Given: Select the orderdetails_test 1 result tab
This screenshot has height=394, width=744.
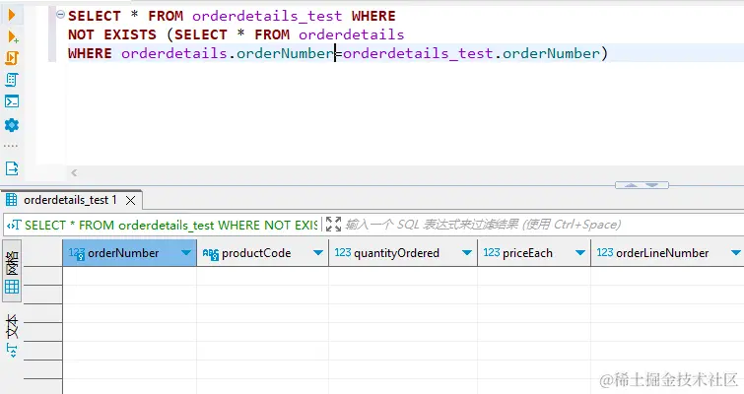Looking at the screenshot, I should click(x=70, y=200).
